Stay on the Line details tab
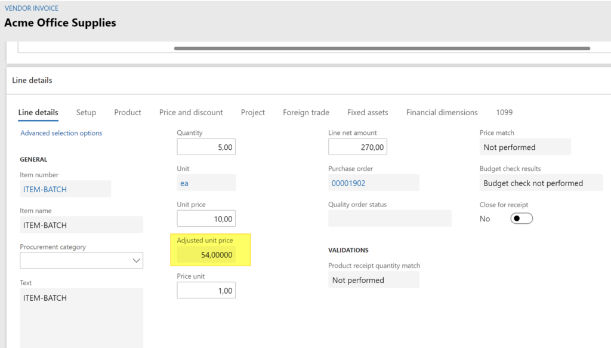The image size is (611, 348). (x=38, y=112)
